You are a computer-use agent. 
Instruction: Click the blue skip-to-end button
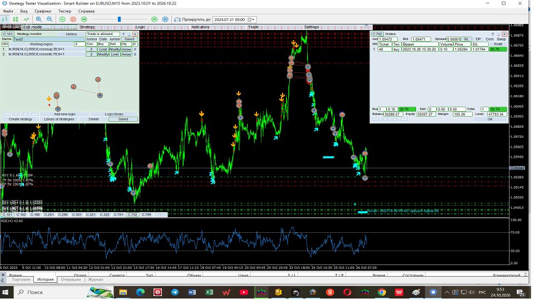tap(165, 19)
